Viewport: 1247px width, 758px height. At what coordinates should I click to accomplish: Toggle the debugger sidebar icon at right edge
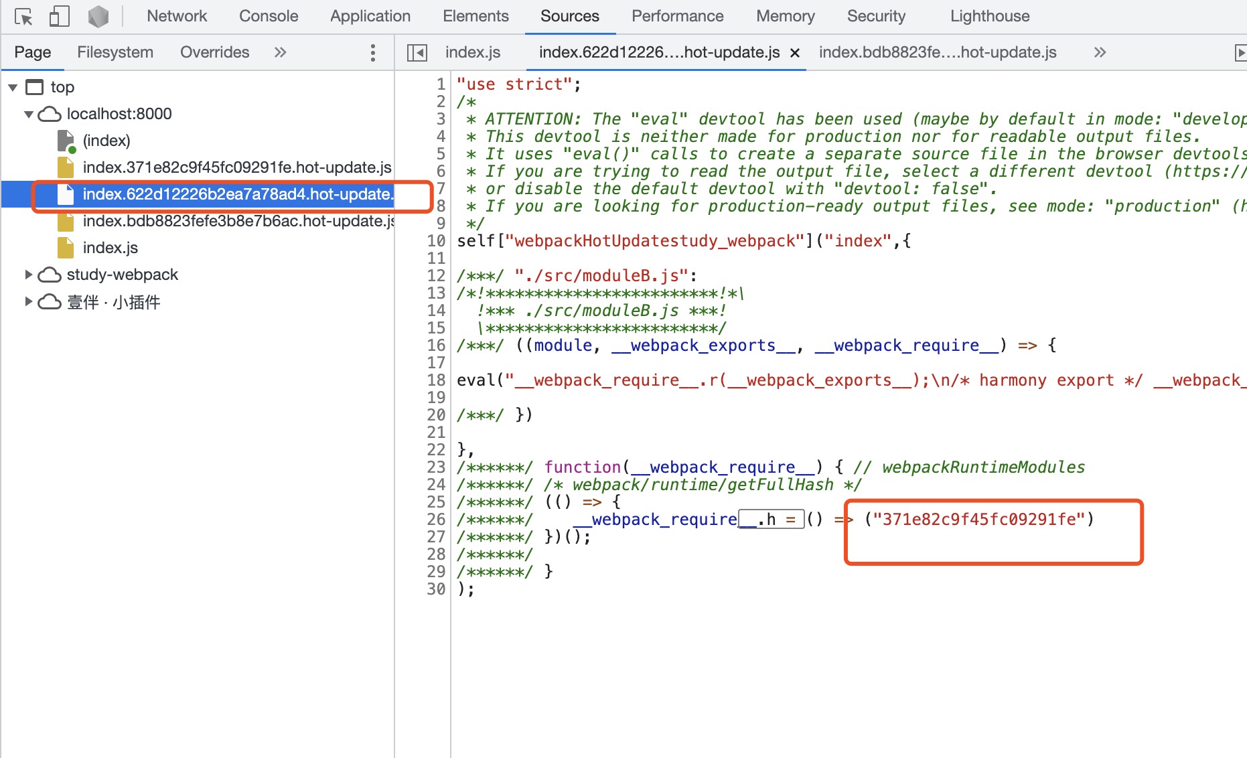coord(1240,52)
